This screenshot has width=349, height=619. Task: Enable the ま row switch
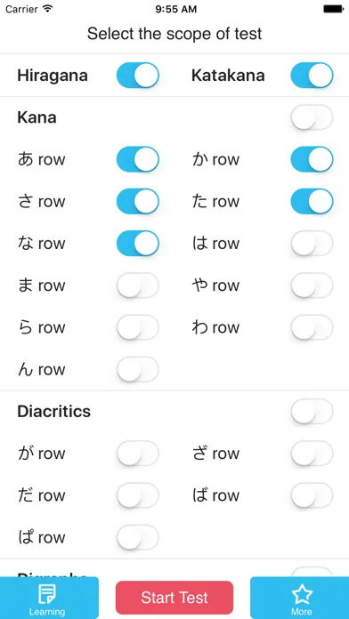coord(137,285)
